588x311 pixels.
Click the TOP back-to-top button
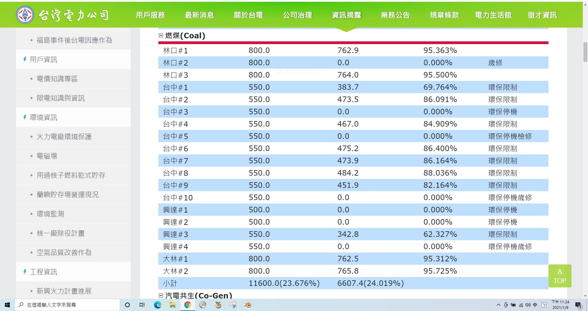(x=560, y=276)
